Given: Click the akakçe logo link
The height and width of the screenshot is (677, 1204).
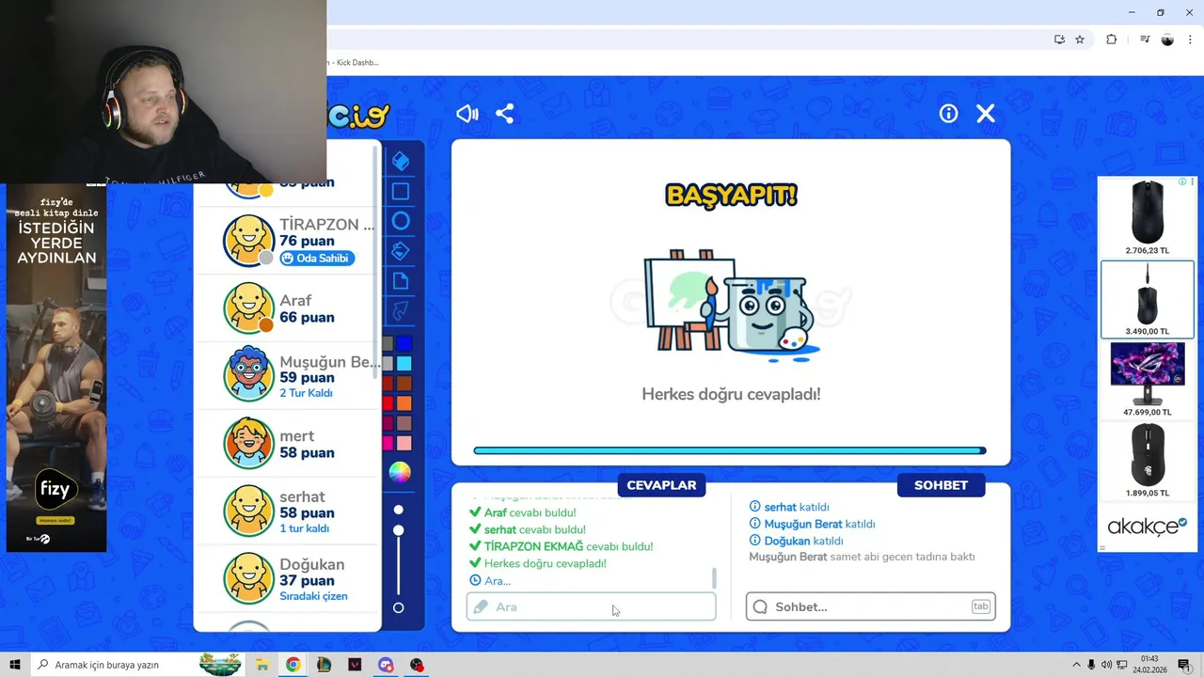Looking at the screenshot, I should [1147, 526].
